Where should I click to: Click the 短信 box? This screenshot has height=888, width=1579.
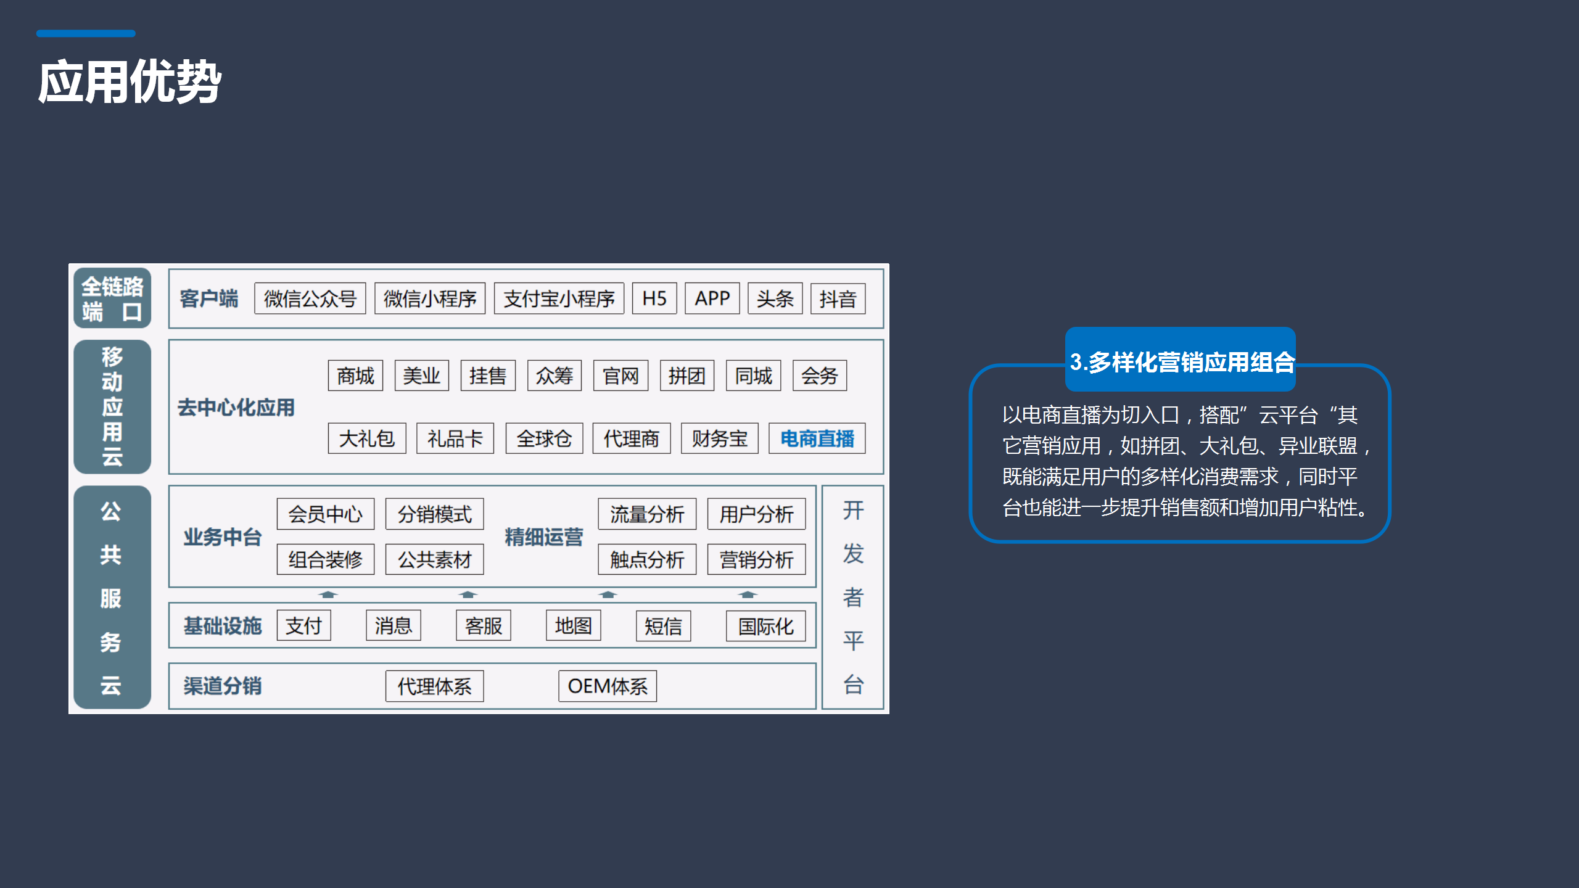tap(664, 625)
